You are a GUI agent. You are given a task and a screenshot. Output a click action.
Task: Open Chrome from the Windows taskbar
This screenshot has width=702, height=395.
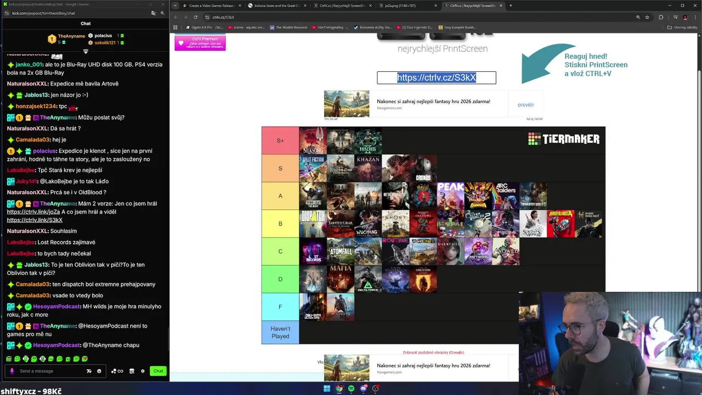[339, 388]
